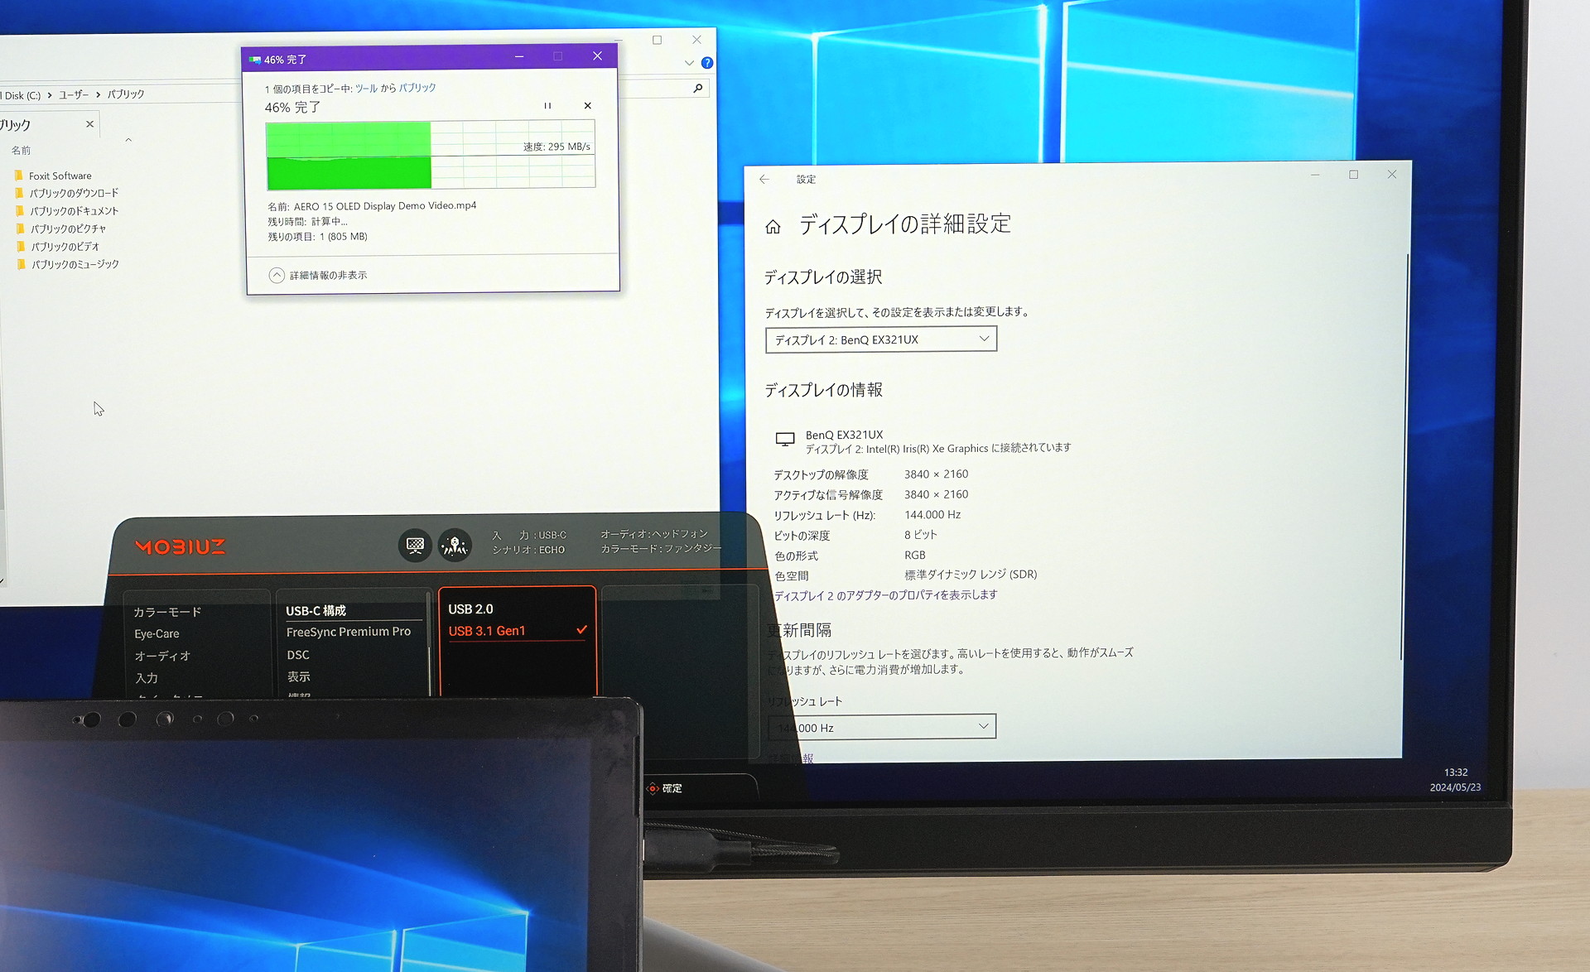Collapse details via 詳細情報の非表示 chevron

pyautogui.click(x=277, y=276)
